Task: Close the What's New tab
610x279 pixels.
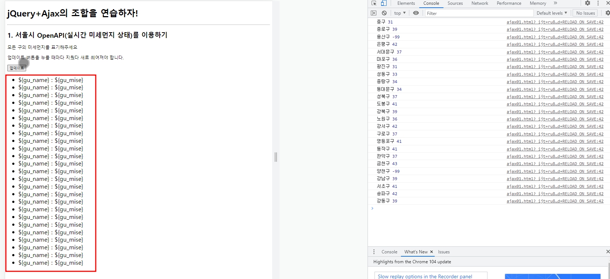Action: [x=431, y=252]
